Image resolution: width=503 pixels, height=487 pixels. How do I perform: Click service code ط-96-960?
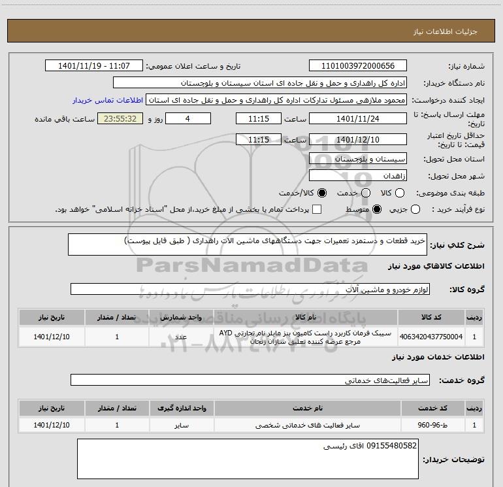(432, 425)
